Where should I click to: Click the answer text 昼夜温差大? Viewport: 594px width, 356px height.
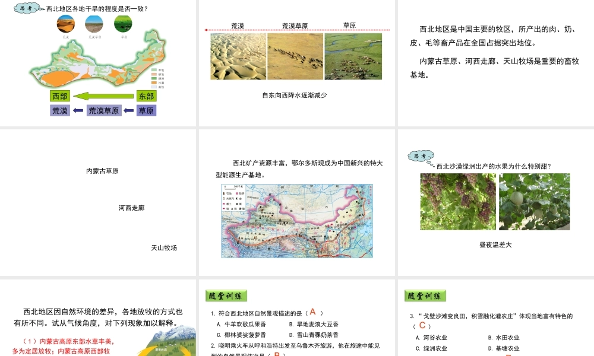point(495,245)
